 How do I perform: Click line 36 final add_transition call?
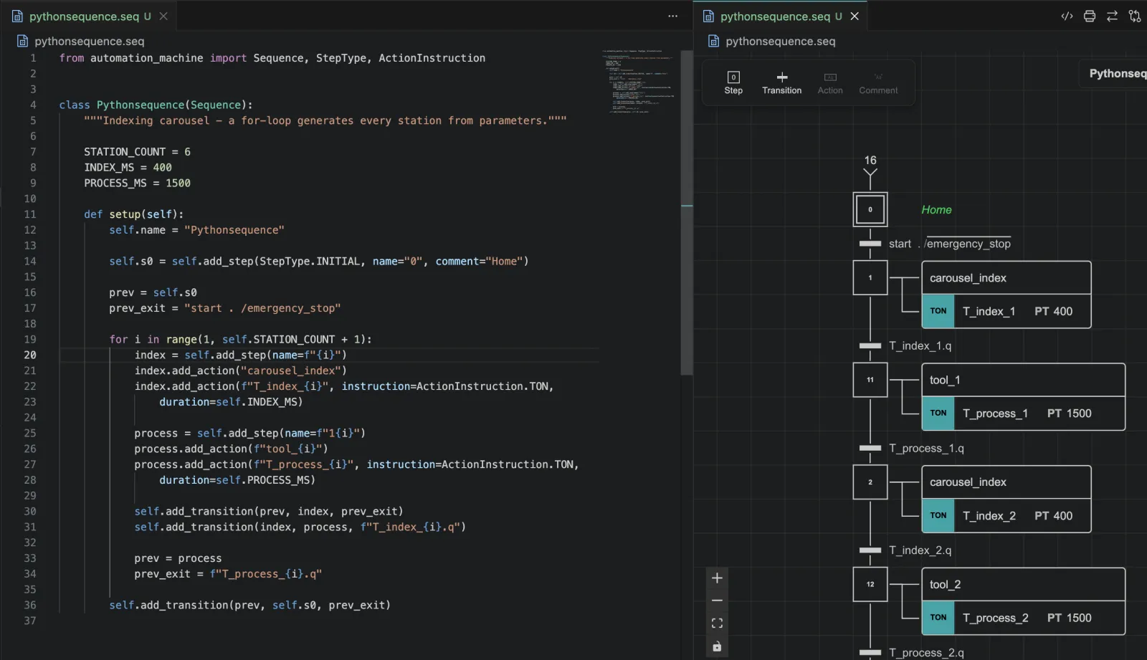[x=249, y=605]
